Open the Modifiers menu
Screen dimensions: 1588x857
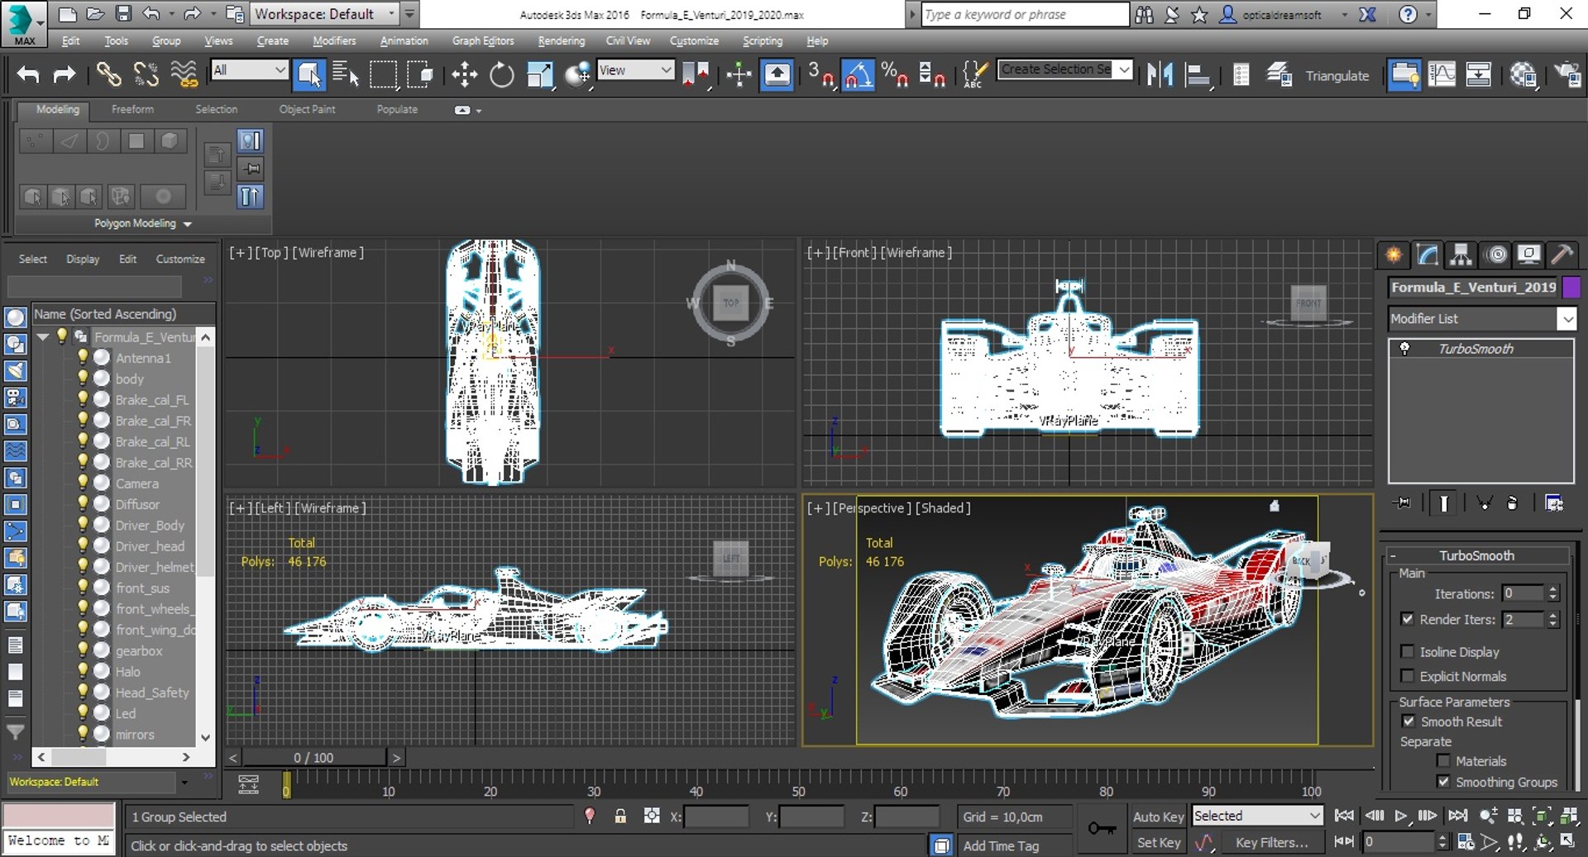click(x=334, y=40)
